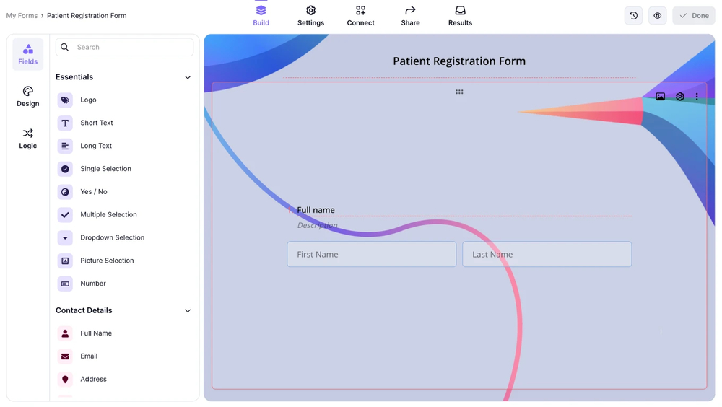Switch to the Settings tab
This screenshot has height=407, width=722.
pyautogui.click(x=310, y=15)
